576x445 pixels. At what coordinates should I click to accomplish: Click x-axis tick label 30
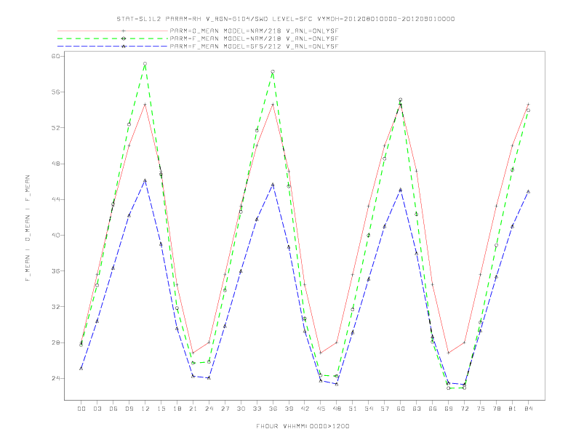(241, 409)
